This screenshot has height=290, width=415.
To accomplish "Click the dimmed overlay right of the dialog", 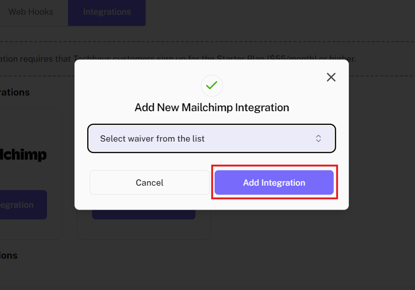I will [x=382, y=147].
